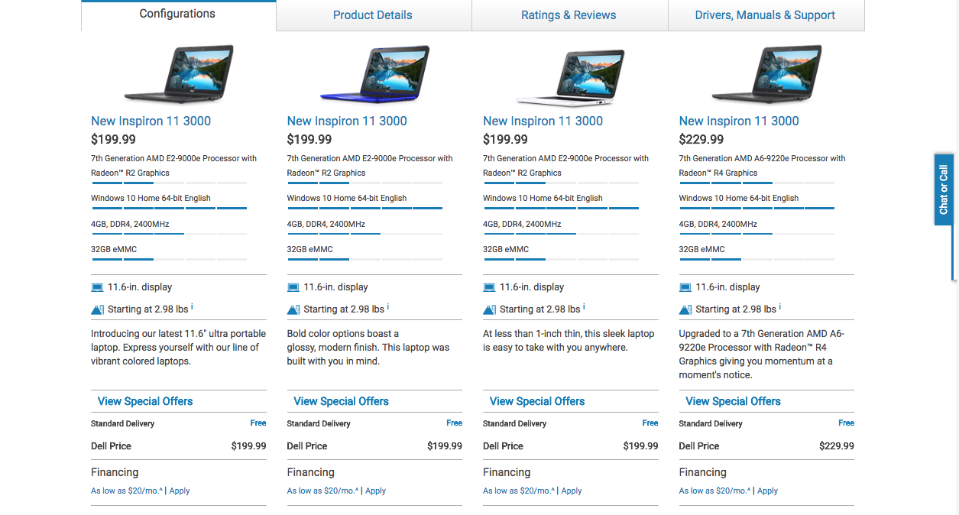The width and height of the screenshot is (959, 515).
Task: Click Apply financing link under 'ultra portable' laptop
Action: pyautogui.click(x=180, y=491)
